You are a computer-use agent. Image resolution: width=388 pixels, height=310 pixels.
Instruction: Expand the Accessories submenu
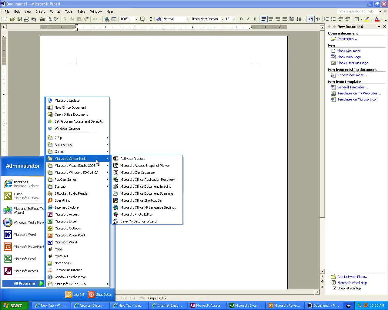point(78,145)
